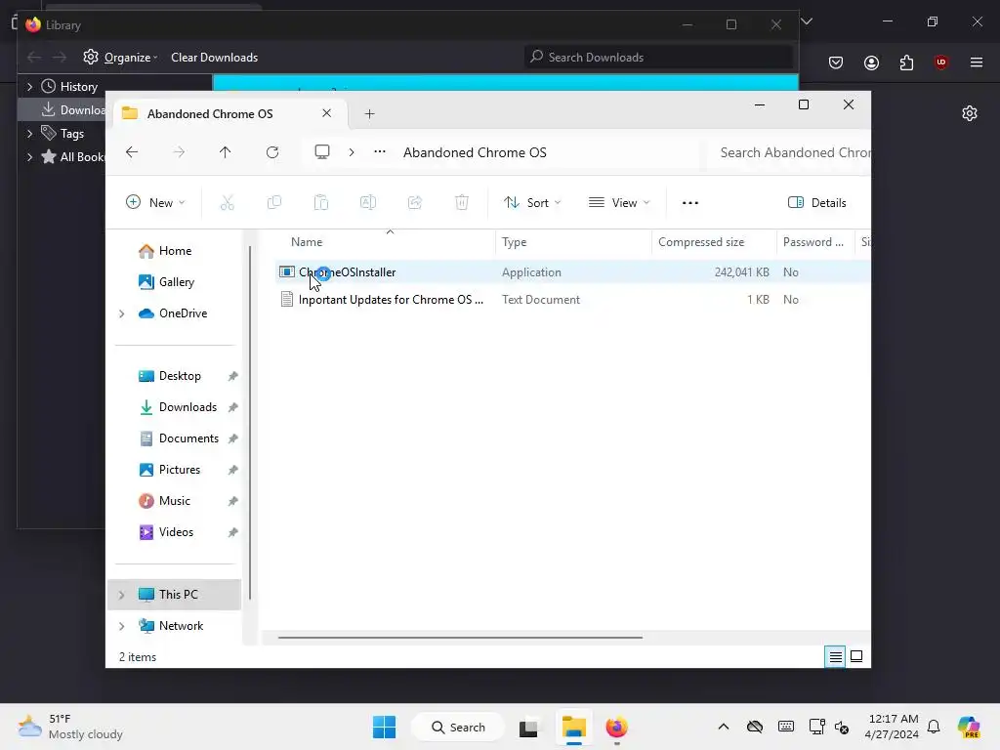Click the uBlock Origin icon in Firefox
The image size is (1000, 750).
tap(940, 62)
